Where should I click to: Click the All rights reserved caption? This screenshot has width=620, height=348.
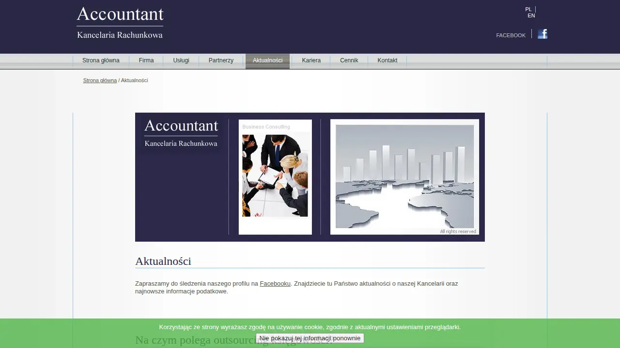coord(458,232)
